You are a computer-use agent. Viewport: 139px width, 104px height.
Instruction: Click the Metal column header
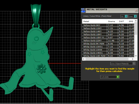[94, 21]
